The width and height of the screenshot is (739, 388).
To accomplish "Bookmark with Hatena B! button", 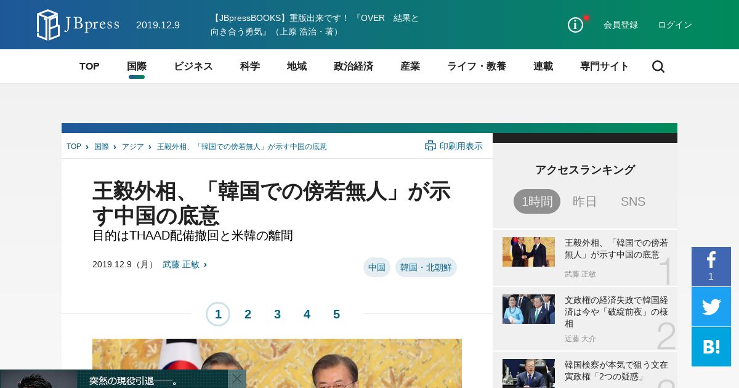I will coord(711,347).
